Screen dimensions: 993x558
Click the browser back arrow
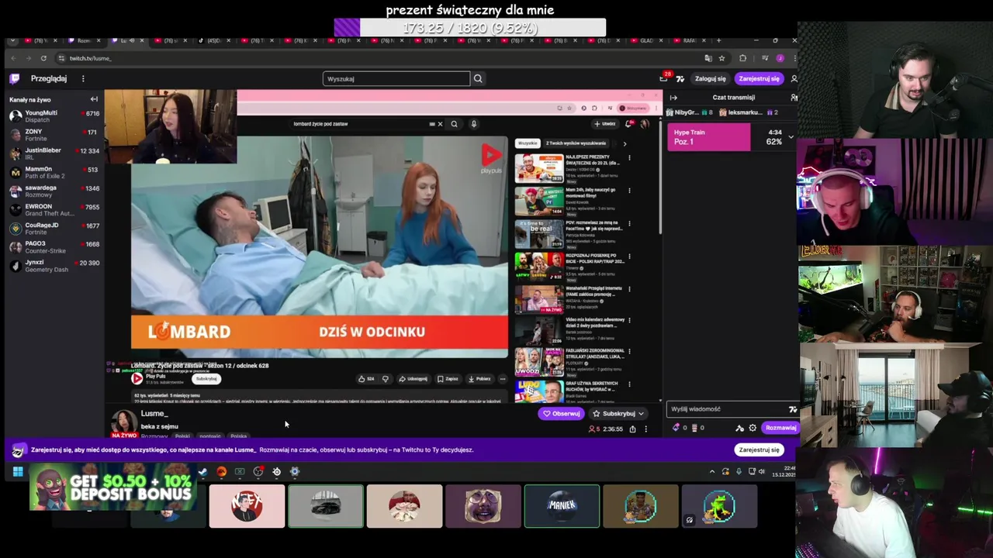(13, 58)
